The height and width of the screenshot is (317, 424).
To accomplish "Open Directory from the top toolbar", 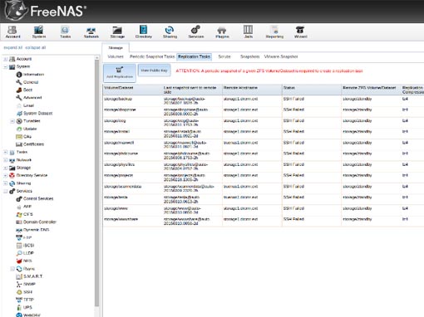I will click(143, 32).
